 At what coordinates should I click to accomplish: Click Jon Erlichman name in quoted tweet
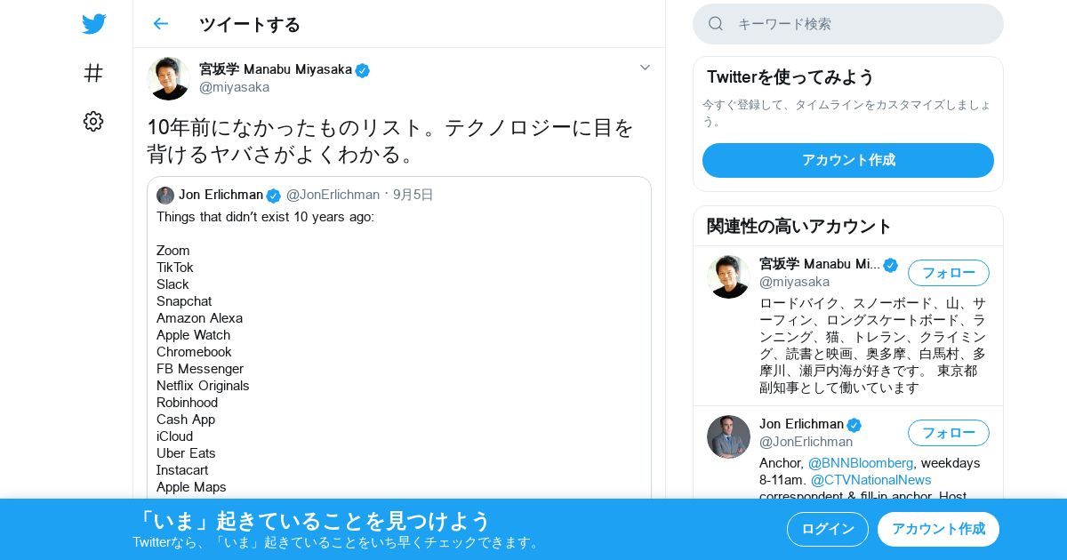(221, 195)
